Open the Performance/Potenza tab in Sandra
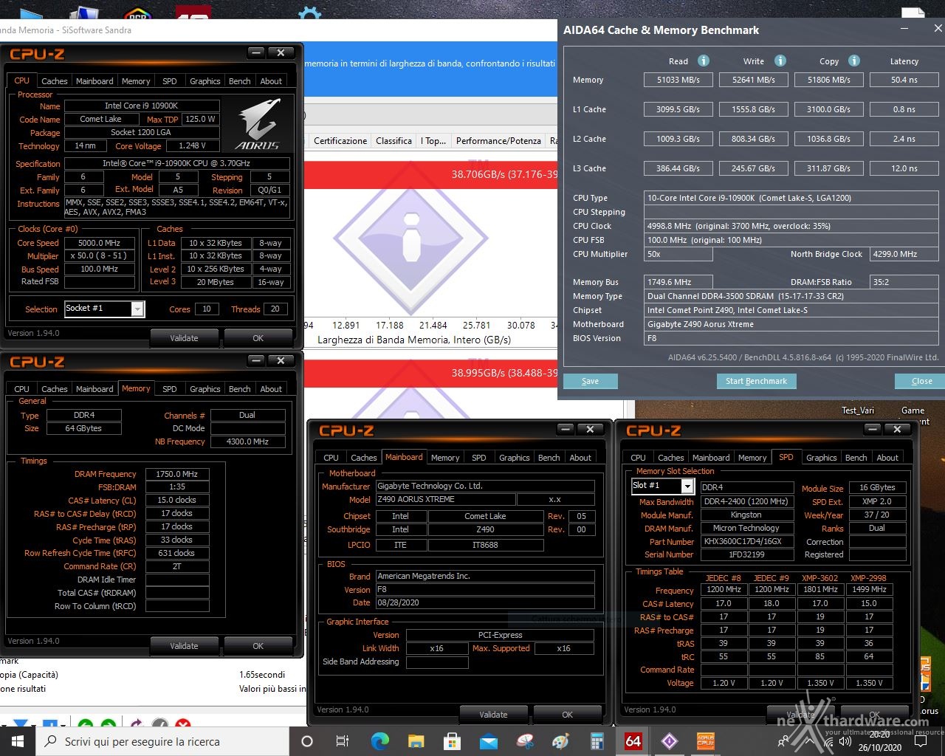945x756 pixels. pos(498,140)
